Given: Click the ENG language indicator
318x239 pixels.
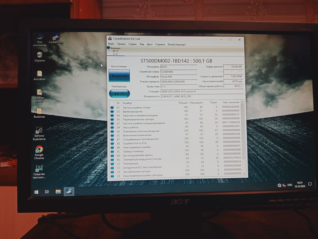Looking at the screenshot, I should coord(290,185).
